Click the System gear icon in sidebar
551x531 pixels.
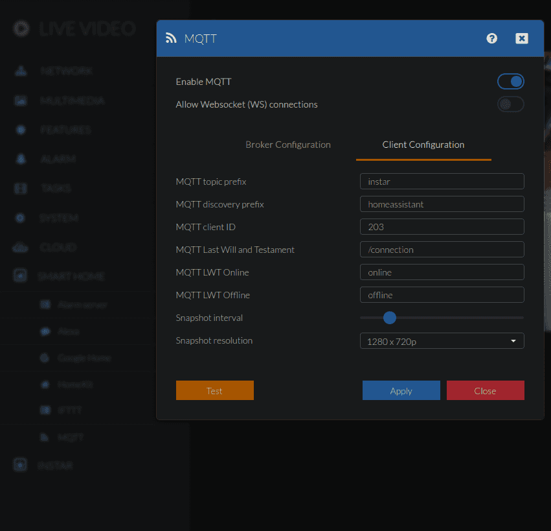[21, 218]
